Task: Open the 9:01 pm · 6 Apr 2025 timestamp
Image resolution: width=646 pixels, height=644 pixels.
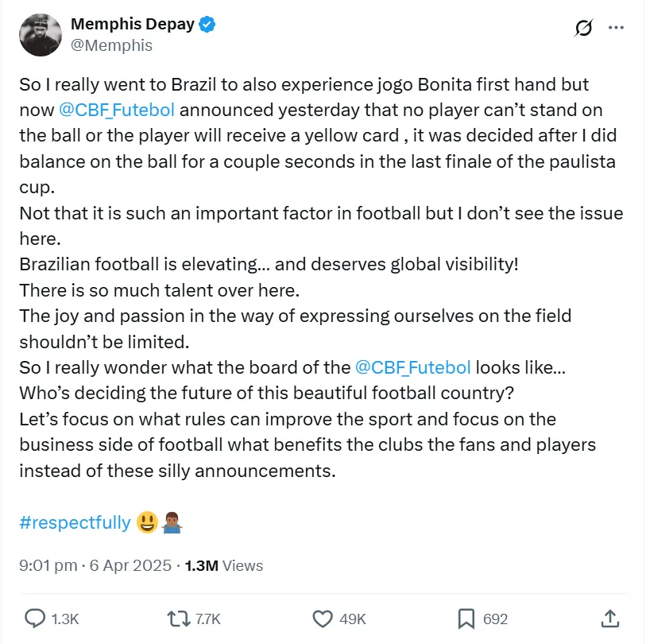Action: [95, 566]
